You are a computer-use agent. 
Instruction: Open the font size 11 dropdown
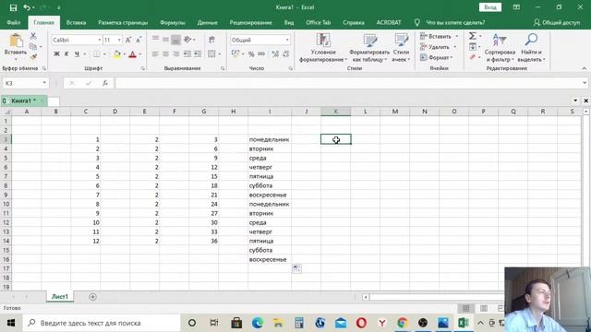[119, 40]
